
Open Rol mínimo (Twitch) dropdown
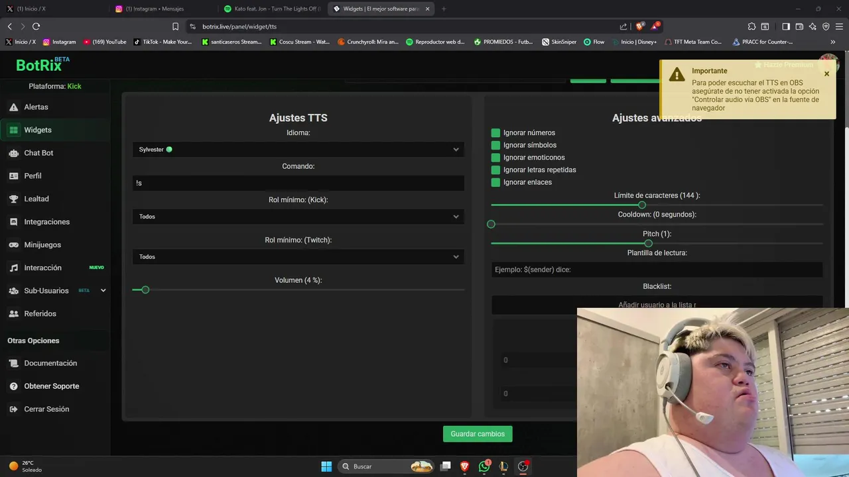(x=298, y=257)
